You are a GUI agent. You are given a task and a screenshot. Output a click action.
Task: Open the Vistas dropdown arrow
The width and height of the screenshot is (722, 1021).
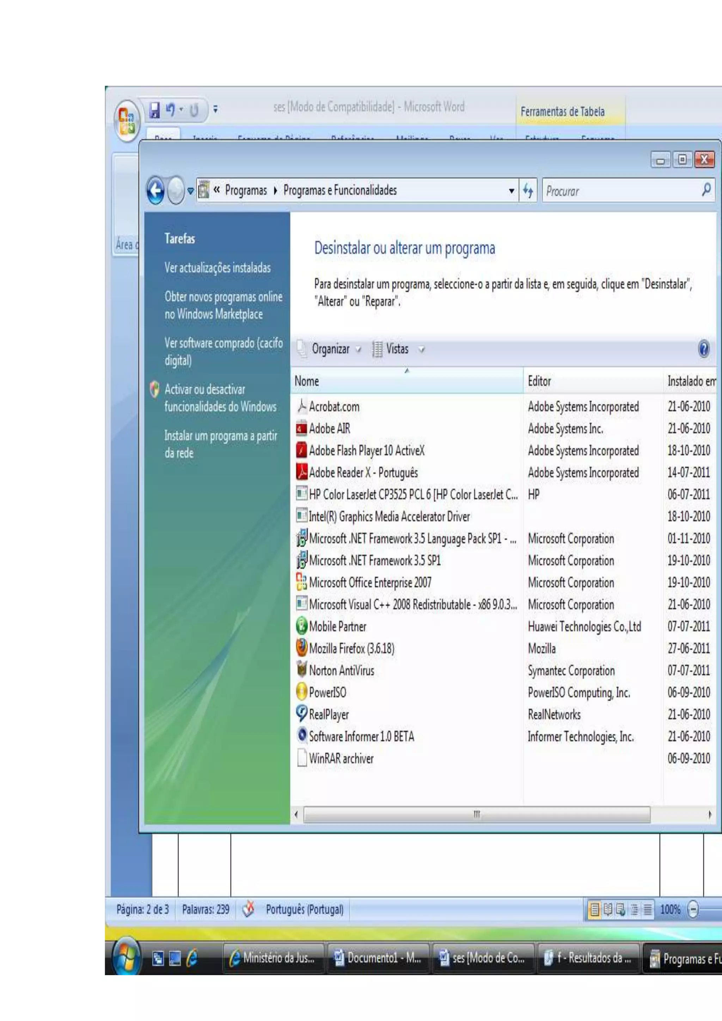coord(422,349)
